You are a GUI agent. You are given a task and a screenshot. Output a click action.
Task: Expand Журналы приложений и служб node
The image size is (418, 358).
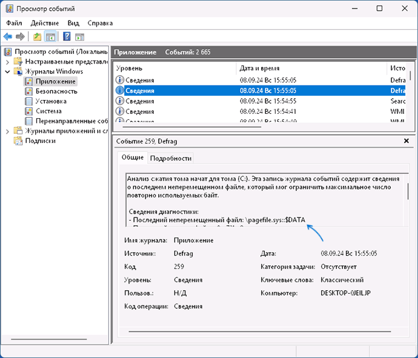[x=7, y=131]
